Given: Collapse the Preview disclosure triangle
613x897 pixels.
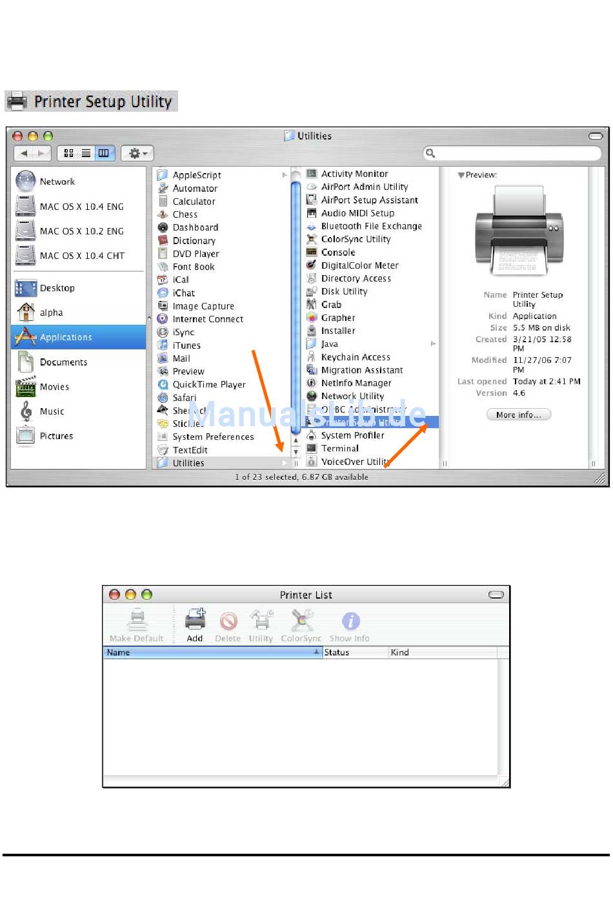Looking at the screenshot, I should tap(461, 175).
